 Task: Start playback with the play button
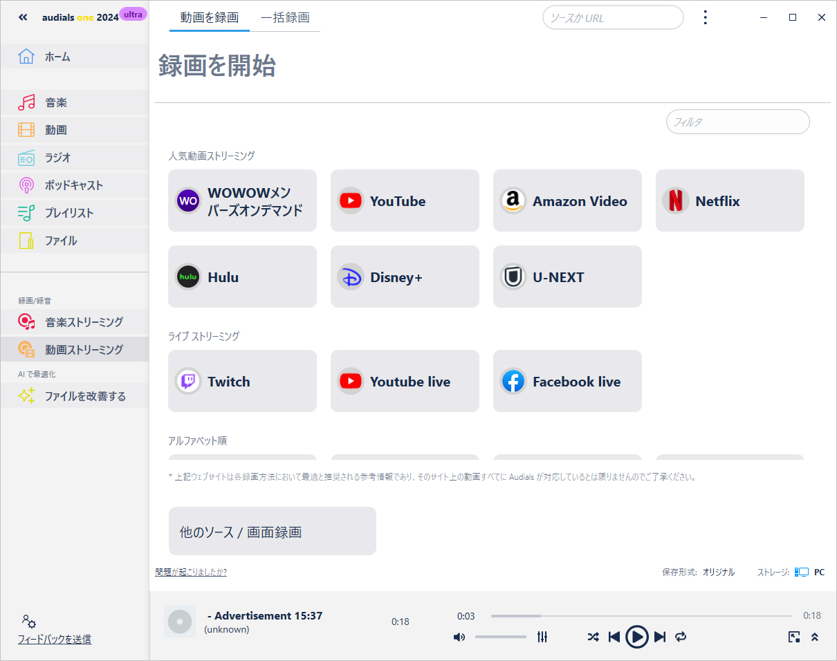point(637,637)
